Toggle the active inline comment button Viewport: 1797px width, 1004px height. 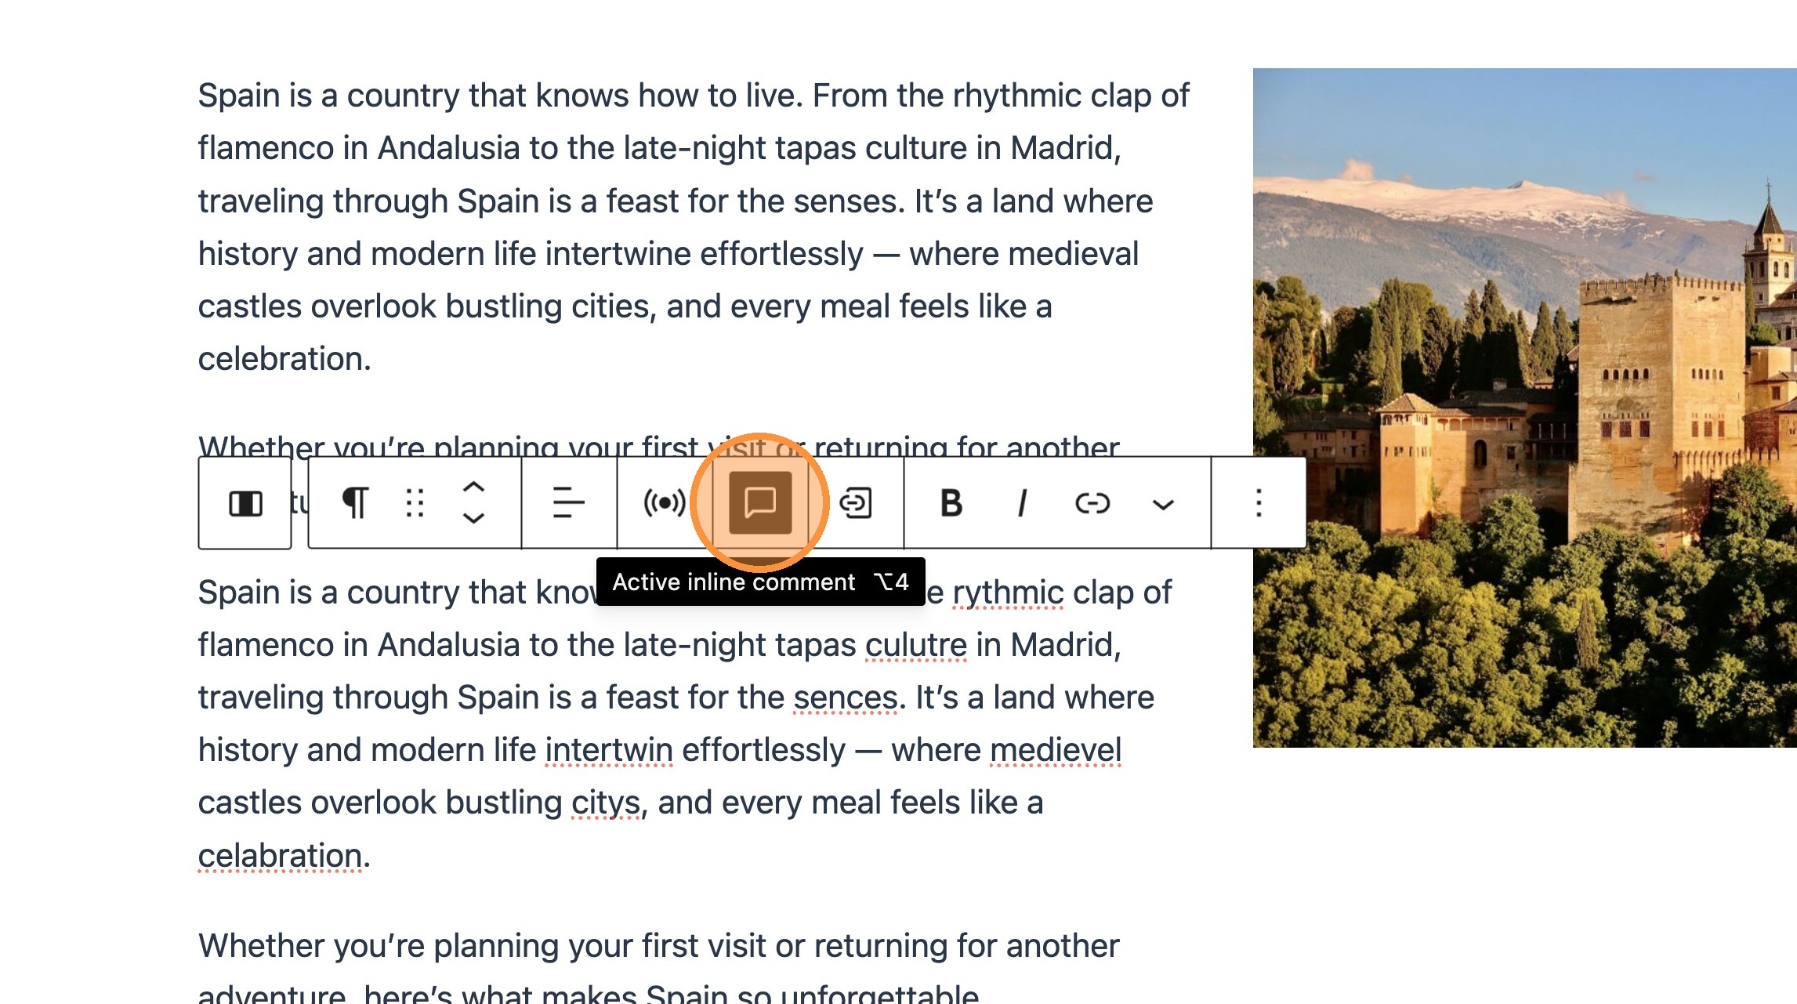759,503
